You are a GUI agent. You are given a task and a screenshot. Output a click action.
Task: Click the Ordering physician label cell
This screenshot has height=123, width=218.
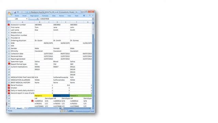tap(22, 40)
